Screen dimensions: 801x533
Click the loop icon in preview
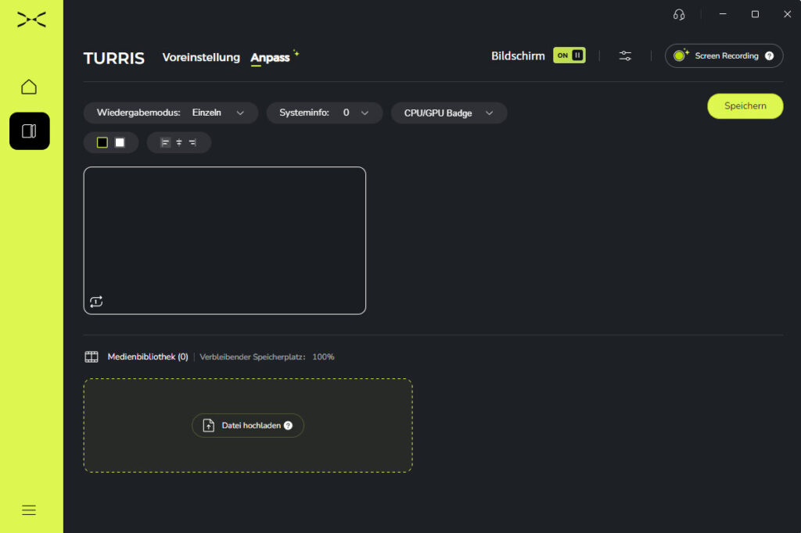(96, 302)
